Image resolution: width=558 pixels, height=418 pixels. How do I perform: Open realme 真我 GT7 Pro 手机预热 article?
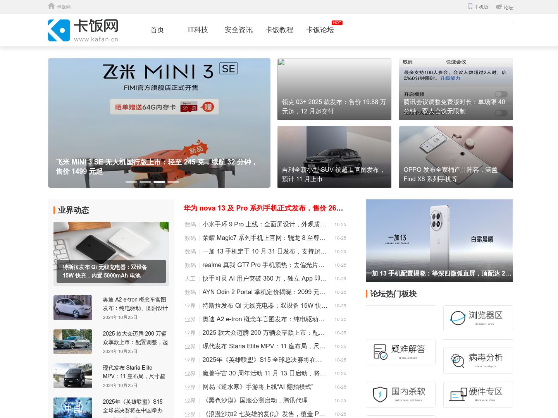263,265
